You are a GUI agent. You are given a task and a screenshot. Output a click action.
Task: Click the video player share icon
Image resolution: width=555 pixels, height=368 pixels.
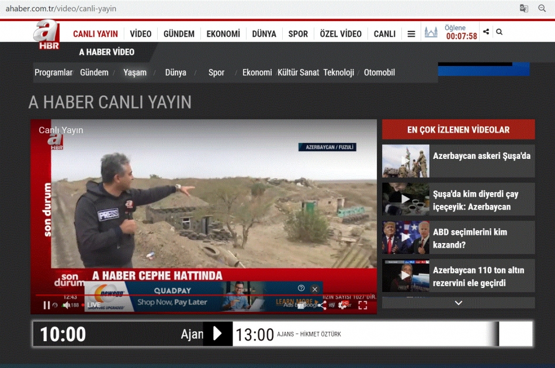pos(322,305)
